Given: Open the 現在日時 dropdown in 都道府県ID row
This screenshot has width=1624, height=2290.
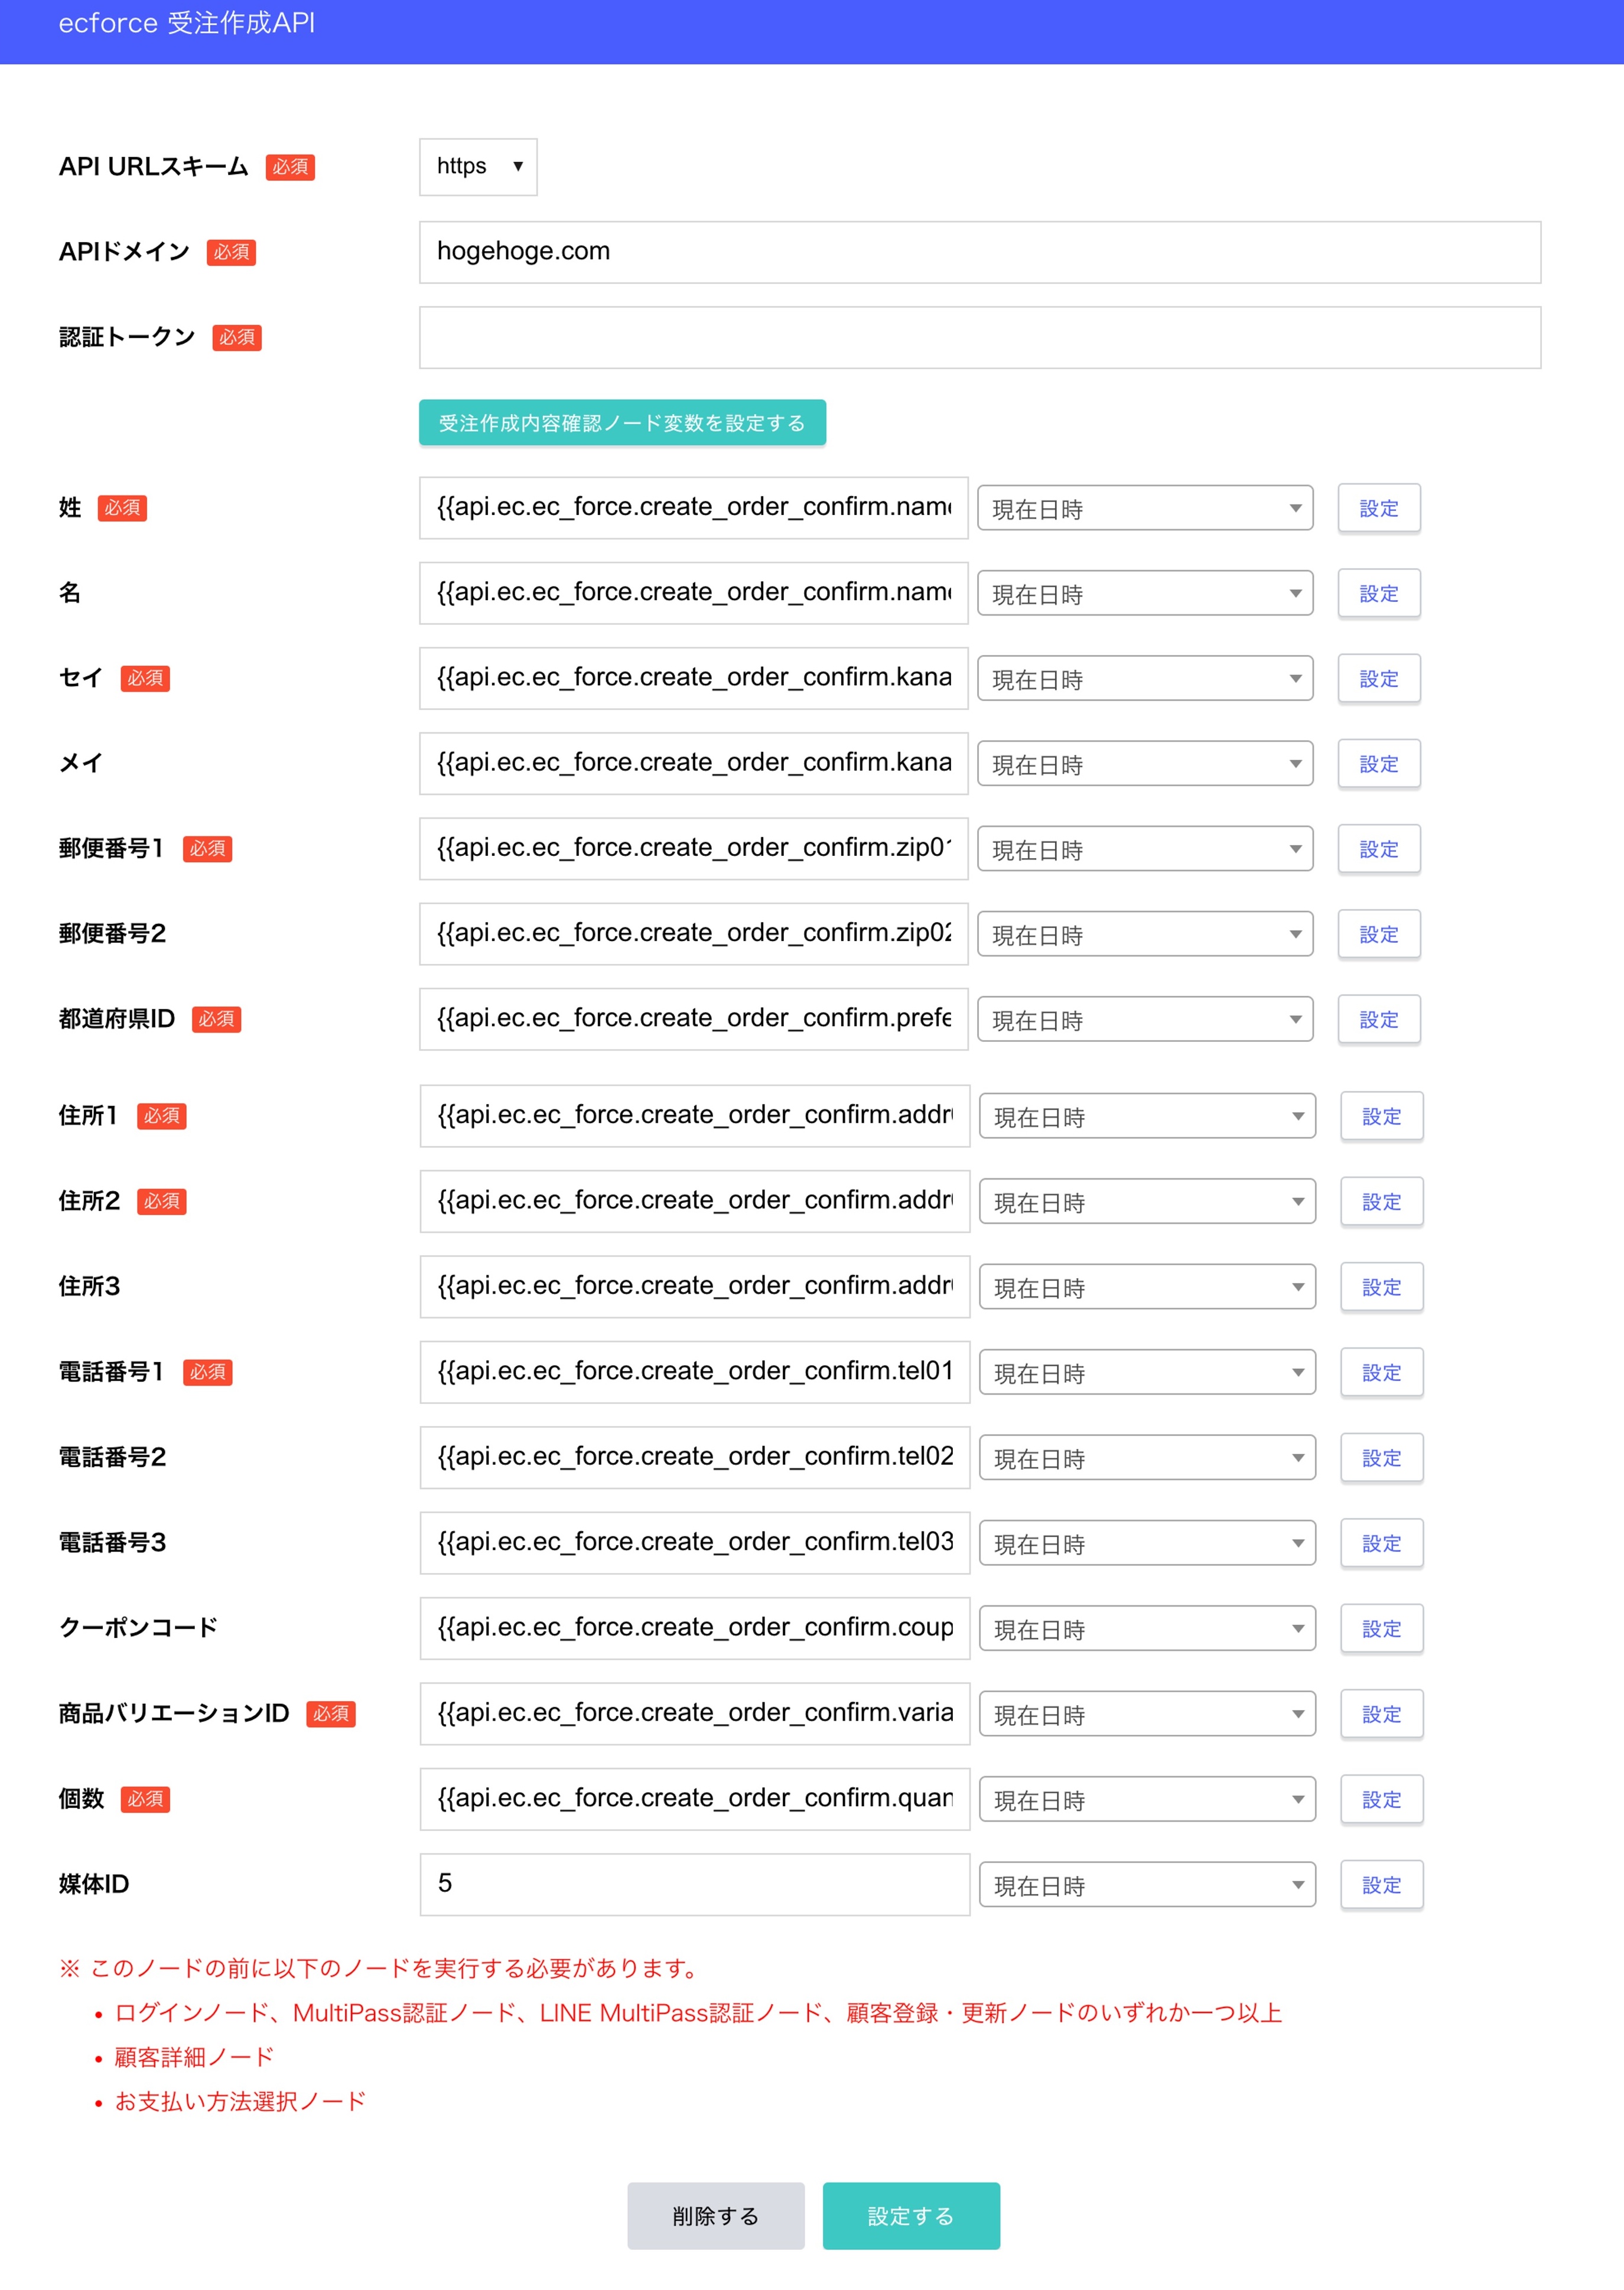Looking at the screenshot, I should 1145,1019.
